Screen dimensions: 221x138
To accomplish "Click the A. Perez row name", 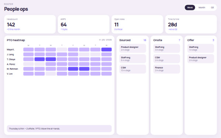I will click(x=11, y=64).
